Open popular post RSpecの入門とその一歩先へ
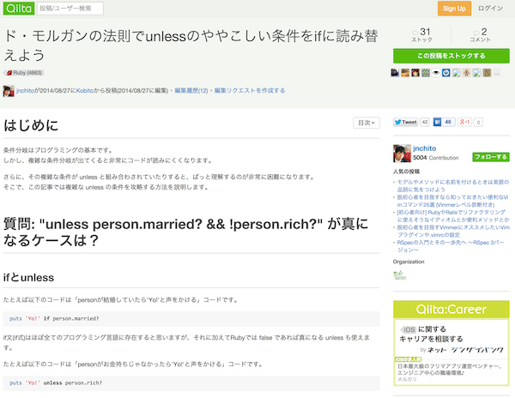This screenshot has height=398, width=515. pyautogui.click(x=451, y=246)
